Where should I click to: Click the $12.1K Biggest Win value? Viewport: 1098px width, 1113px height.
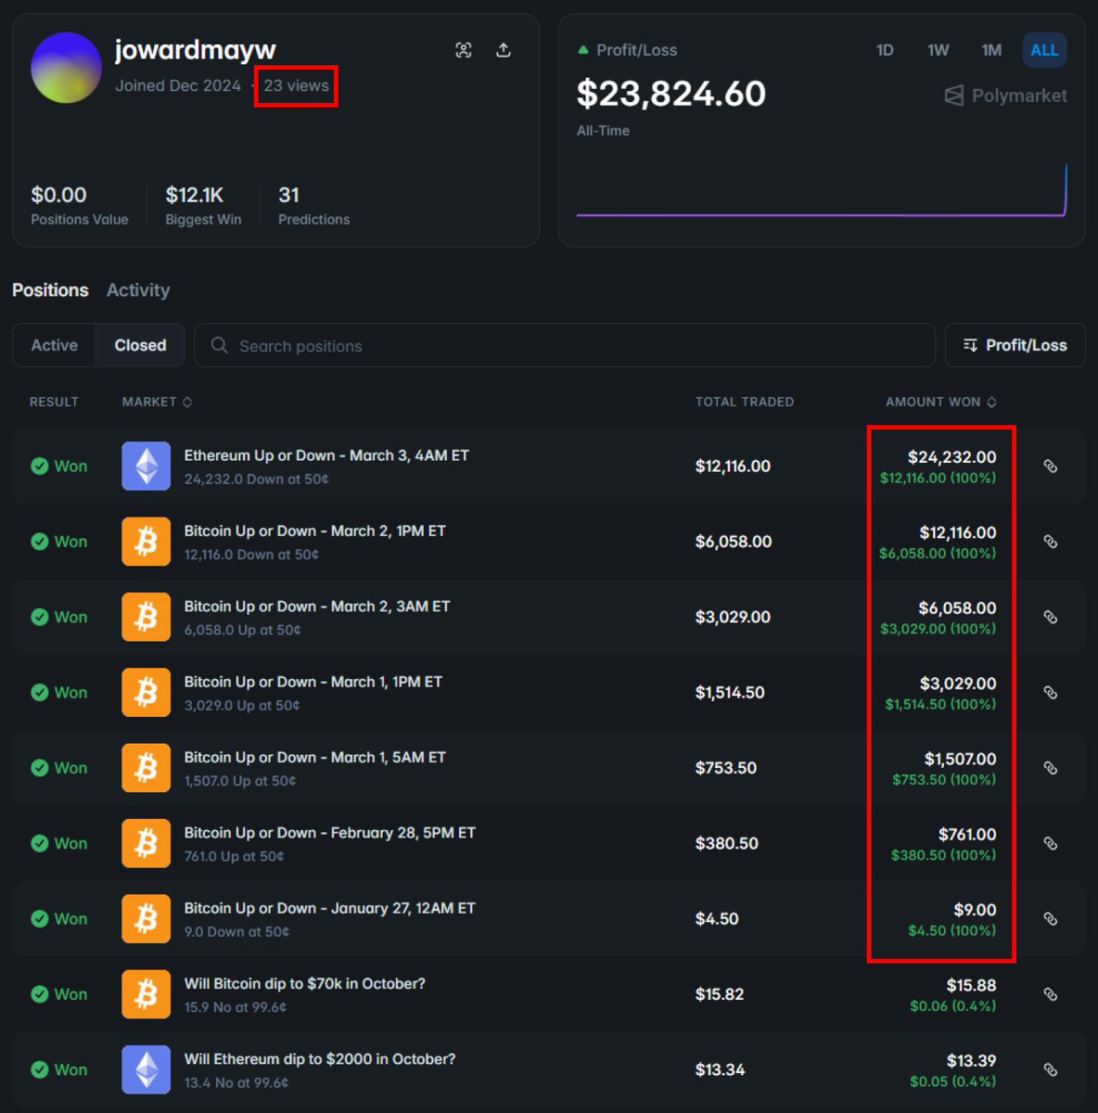tap(195, 195)
